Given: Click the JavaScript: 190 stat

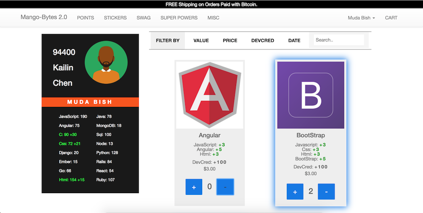Looking at the screenshot, I should pos(73,117).
